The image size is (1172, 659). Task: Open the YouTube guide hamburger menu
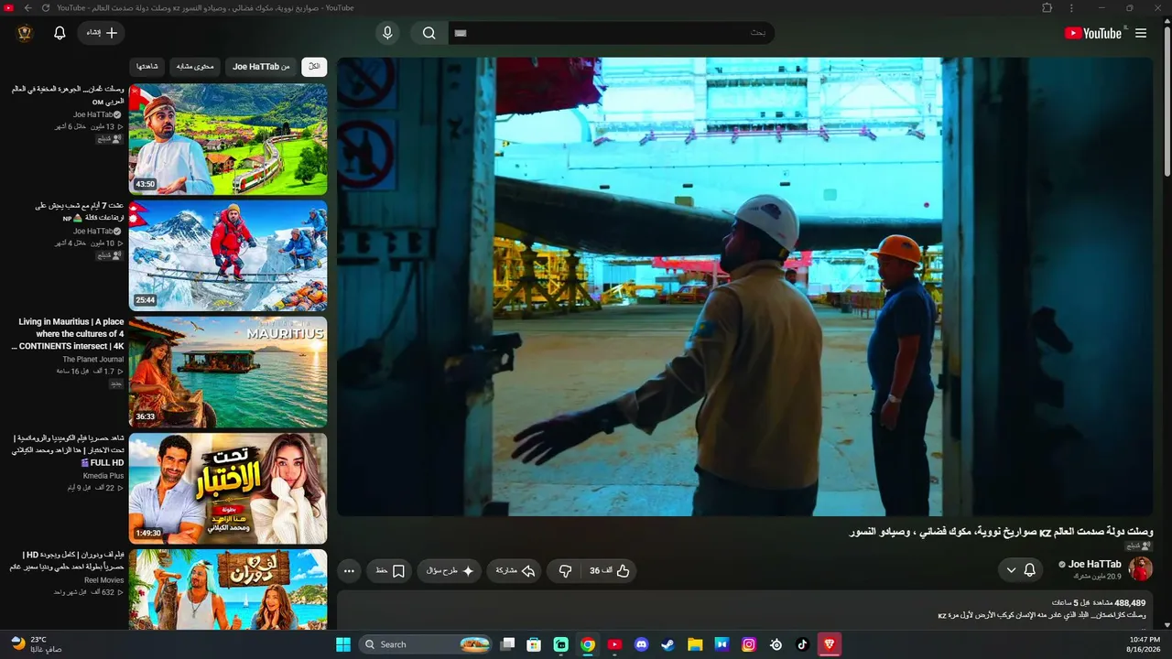1141,33
